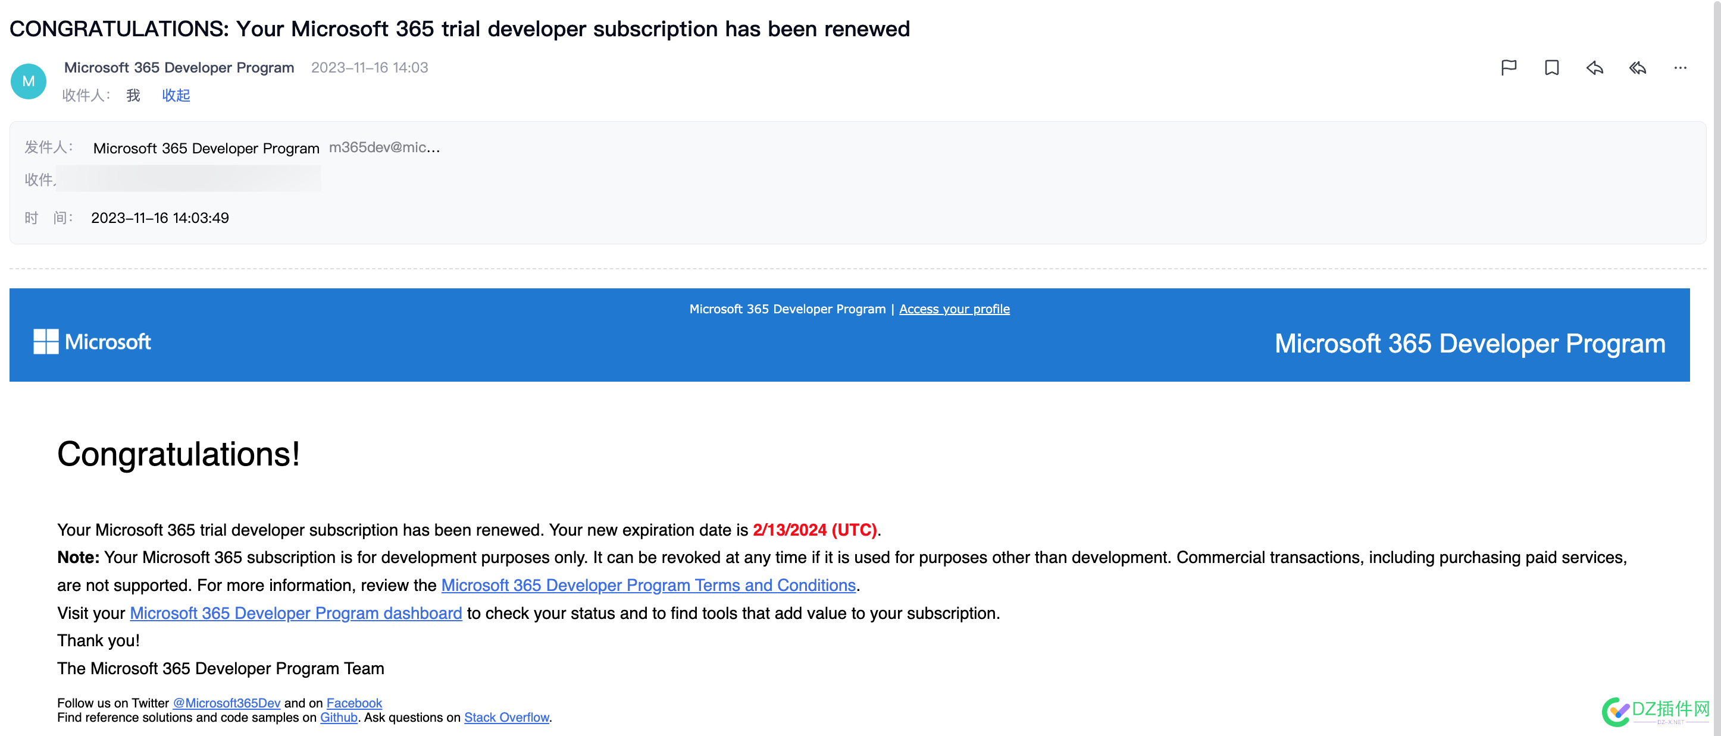Open the Facebook link
This screenshot has width=1721, height=736.
354,703
